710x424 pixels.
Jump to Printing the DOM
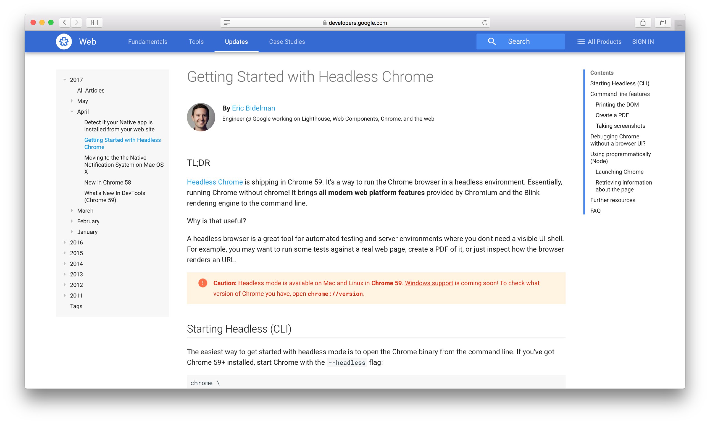point(617,104)
